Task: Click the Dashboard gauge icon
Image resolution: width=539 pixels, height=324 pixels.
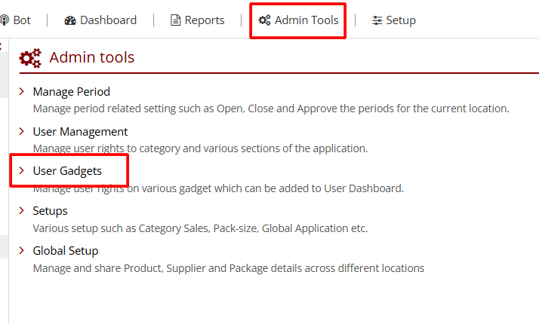Action: [x=70, y=20]
